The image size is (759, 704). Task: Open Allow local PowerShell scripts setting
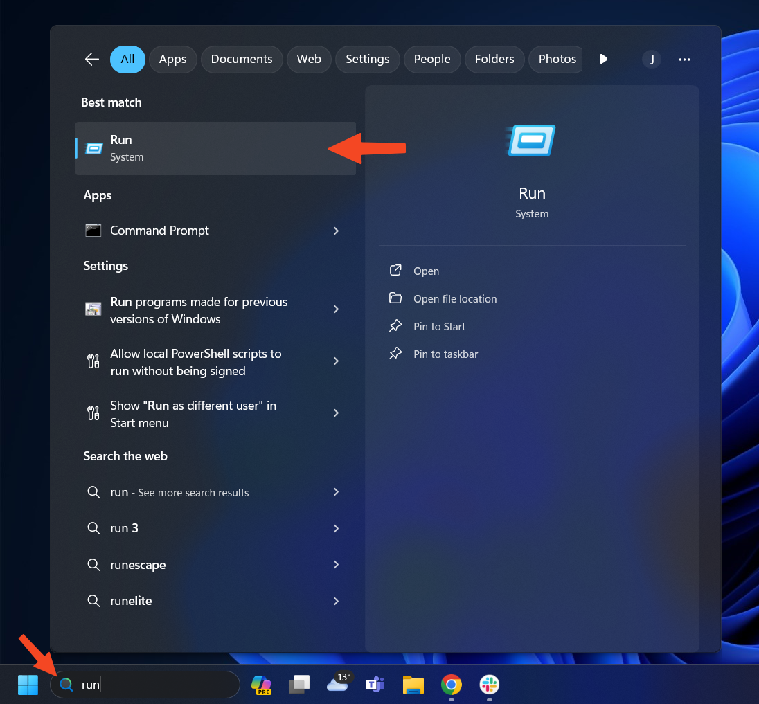(x=215, y=362)
